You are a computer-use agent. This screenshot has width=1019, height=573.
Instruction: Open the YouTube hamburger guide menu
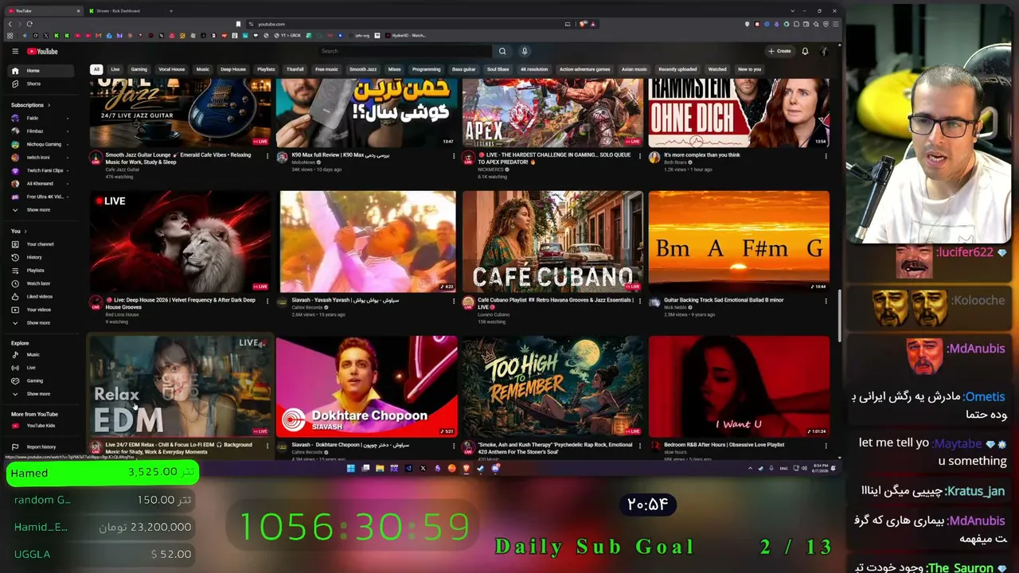(x=14, y=51)
